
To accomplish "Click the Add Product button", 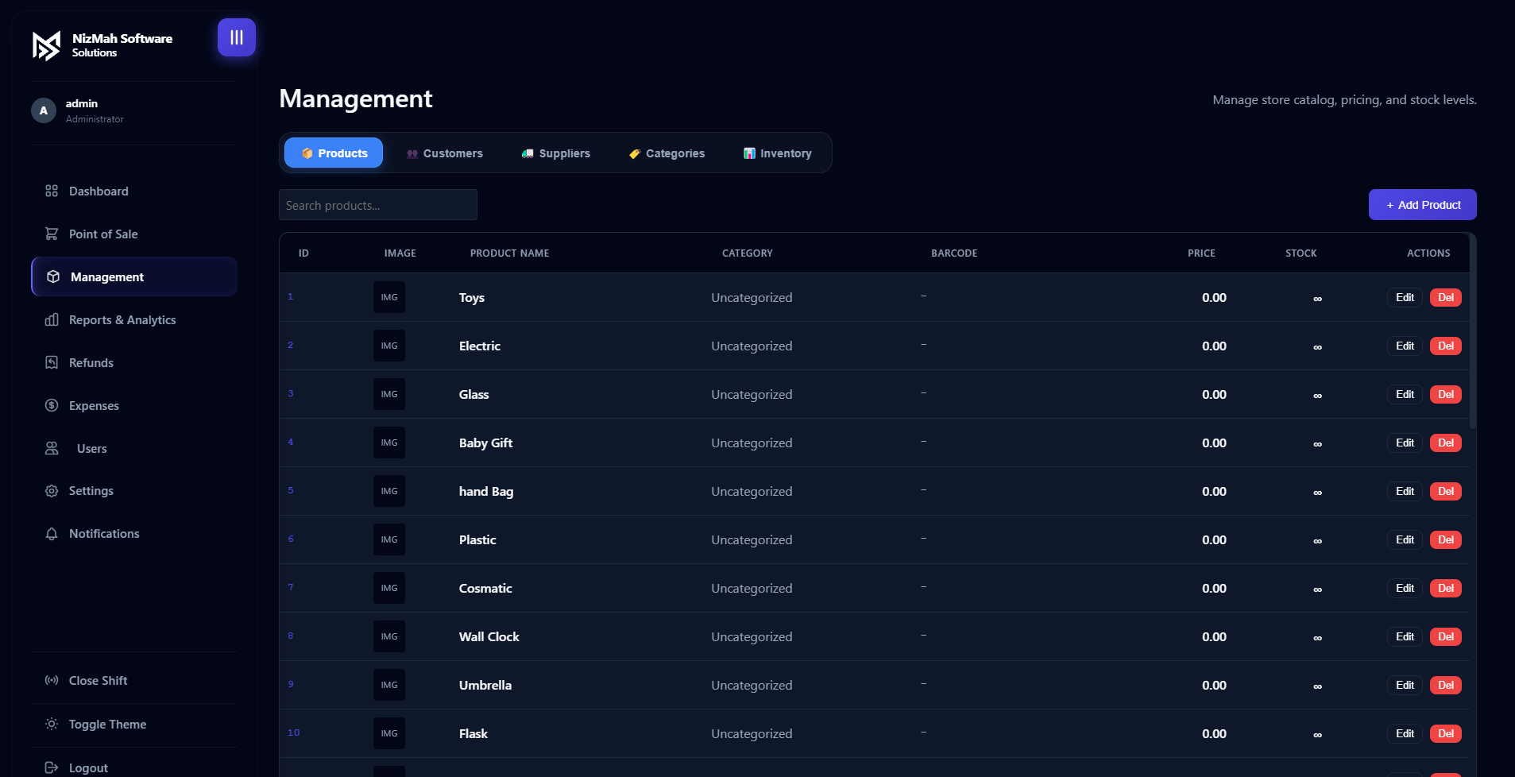I will click(x=1422, y=205).
